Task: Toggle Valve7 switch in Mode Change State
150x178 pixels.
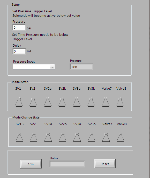Action: point(106,137)
